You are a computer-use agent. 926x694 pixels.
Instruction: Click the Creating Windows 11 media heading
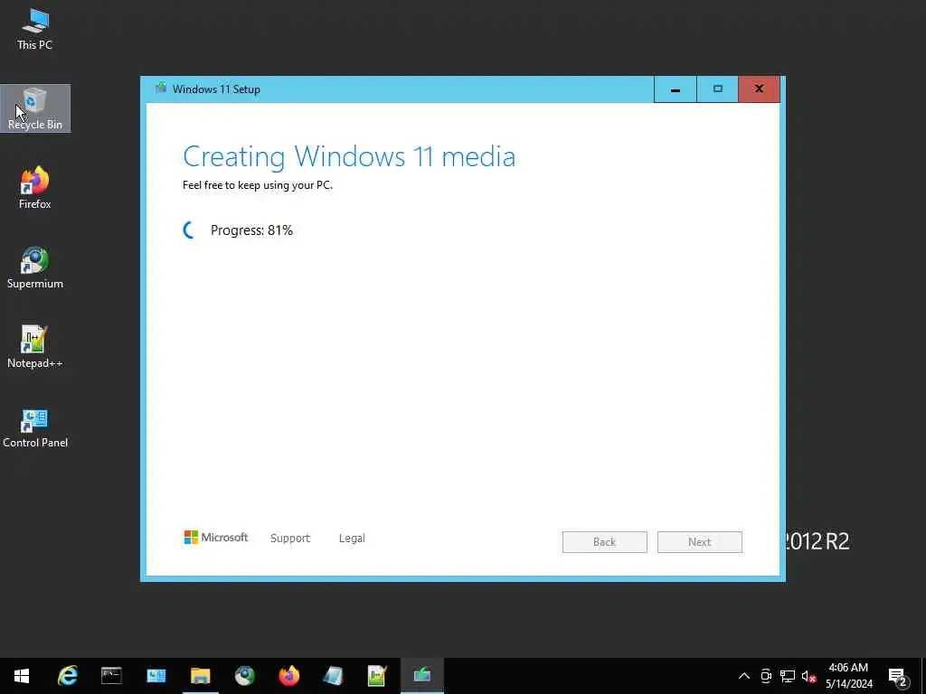[x=349, y=157]
